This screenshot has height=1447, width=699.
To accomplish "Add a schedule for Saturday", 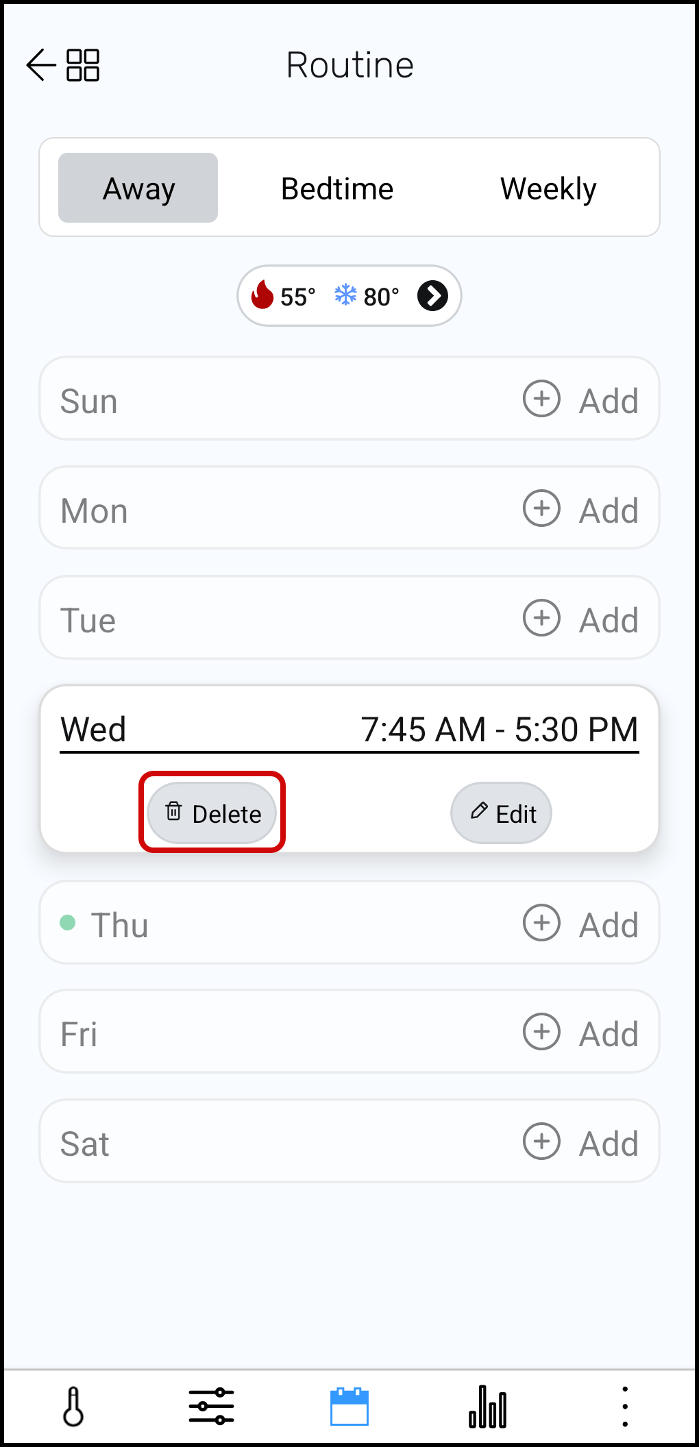I will (580, 1142).
